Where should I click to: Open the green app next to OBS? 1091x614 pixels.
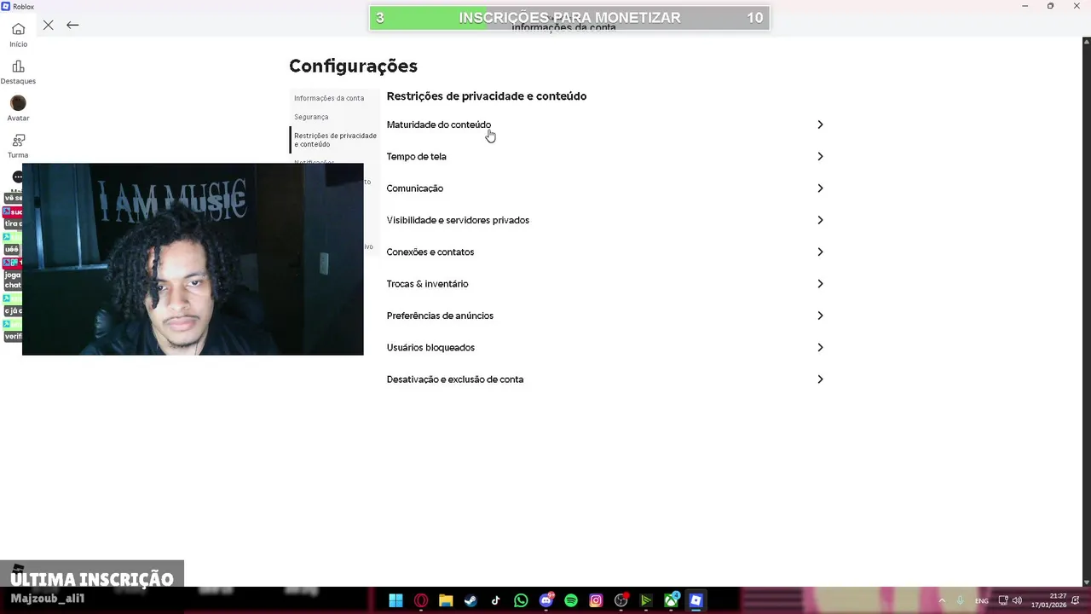[646, 600]
